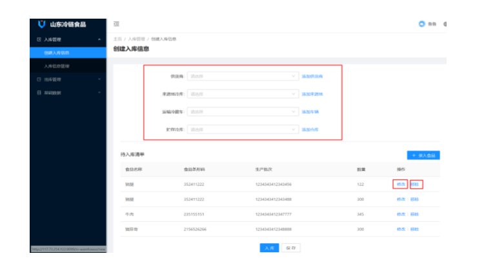The width and height of the screenshot is (504, 267).
Task: Expand the 基础数据 sidebar submenu
Action: (99, 93)
